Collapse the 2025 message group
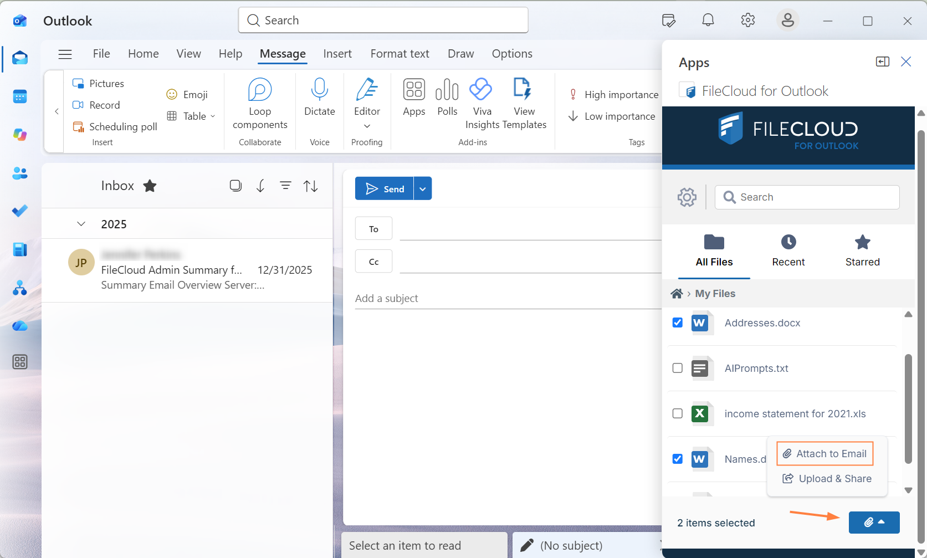927x558 pixels. pyautogui.click(x=81, y=224)
